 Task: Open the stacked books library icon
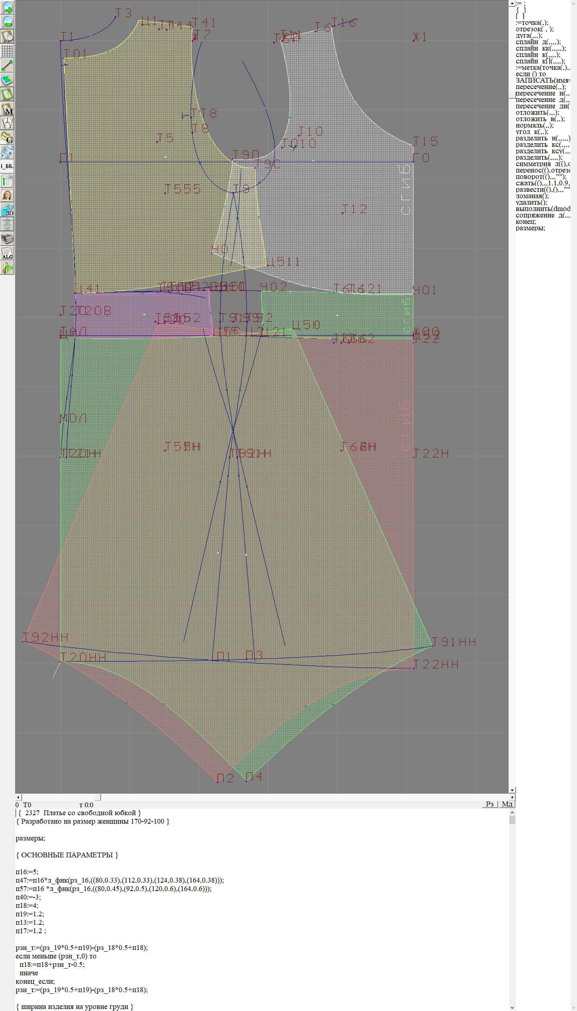click(x=7, y=239)
